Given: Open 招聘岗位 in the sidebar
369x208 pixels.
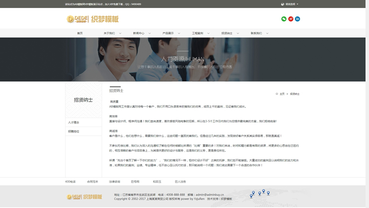Looking at the screenshot, I should click(74, 131).
